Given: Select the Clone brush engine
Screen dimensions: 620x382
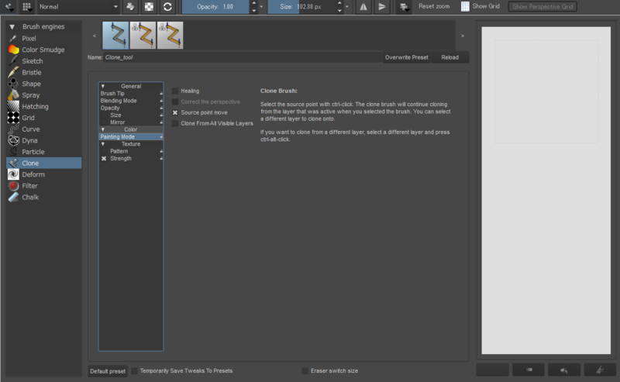Looking at the screenshot, I should pyautogui.click(x=43, y=163).
